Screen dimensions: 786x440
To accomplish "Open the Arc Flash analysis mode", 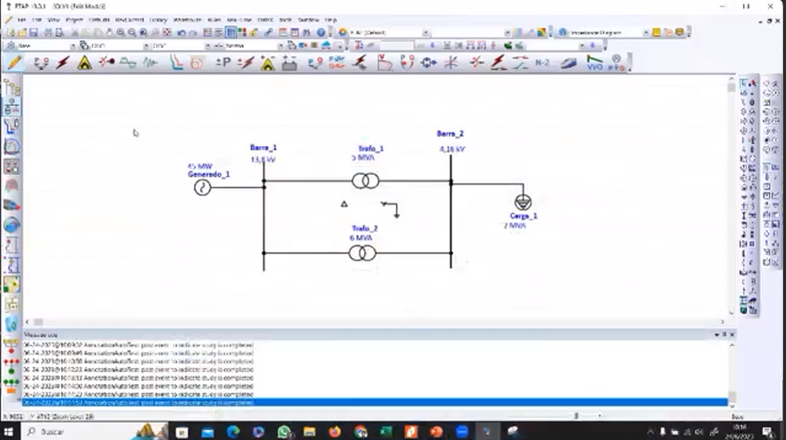I will 84,62.
